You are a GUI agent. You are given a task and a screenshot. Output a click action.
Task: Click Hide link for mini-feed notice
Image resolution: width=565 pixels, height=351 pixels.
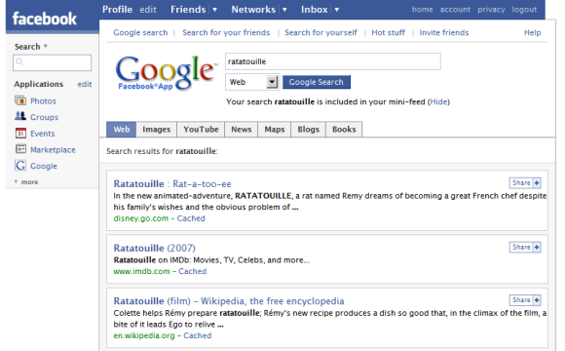click(439, 102)
